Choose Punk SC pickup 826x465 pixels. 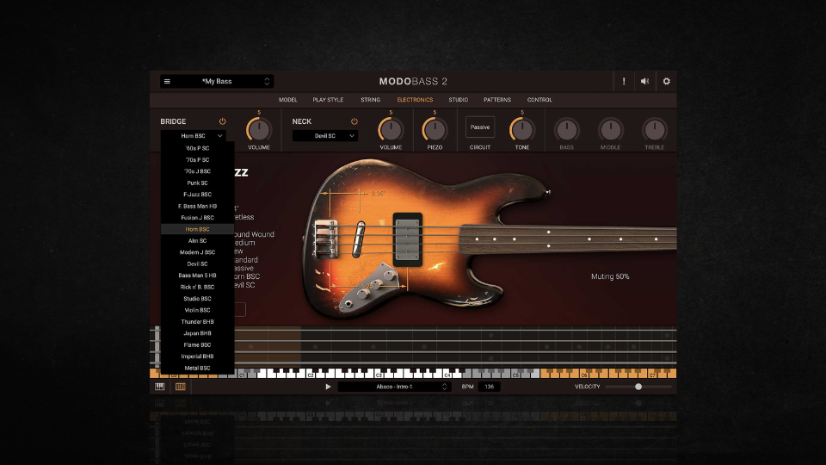pyautogui.click(x=197, y=183)
